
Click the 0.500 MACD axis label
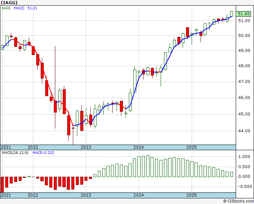(244, 167)
